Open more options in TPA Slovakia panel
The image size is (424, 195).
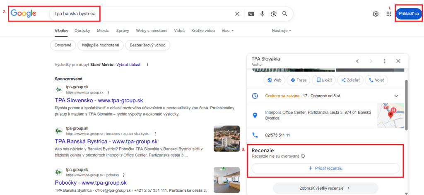[x=385, y=61]
